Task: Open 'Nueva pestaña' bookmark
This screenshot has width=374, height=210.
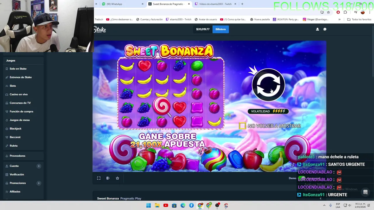Action: [x=260, y=20]
